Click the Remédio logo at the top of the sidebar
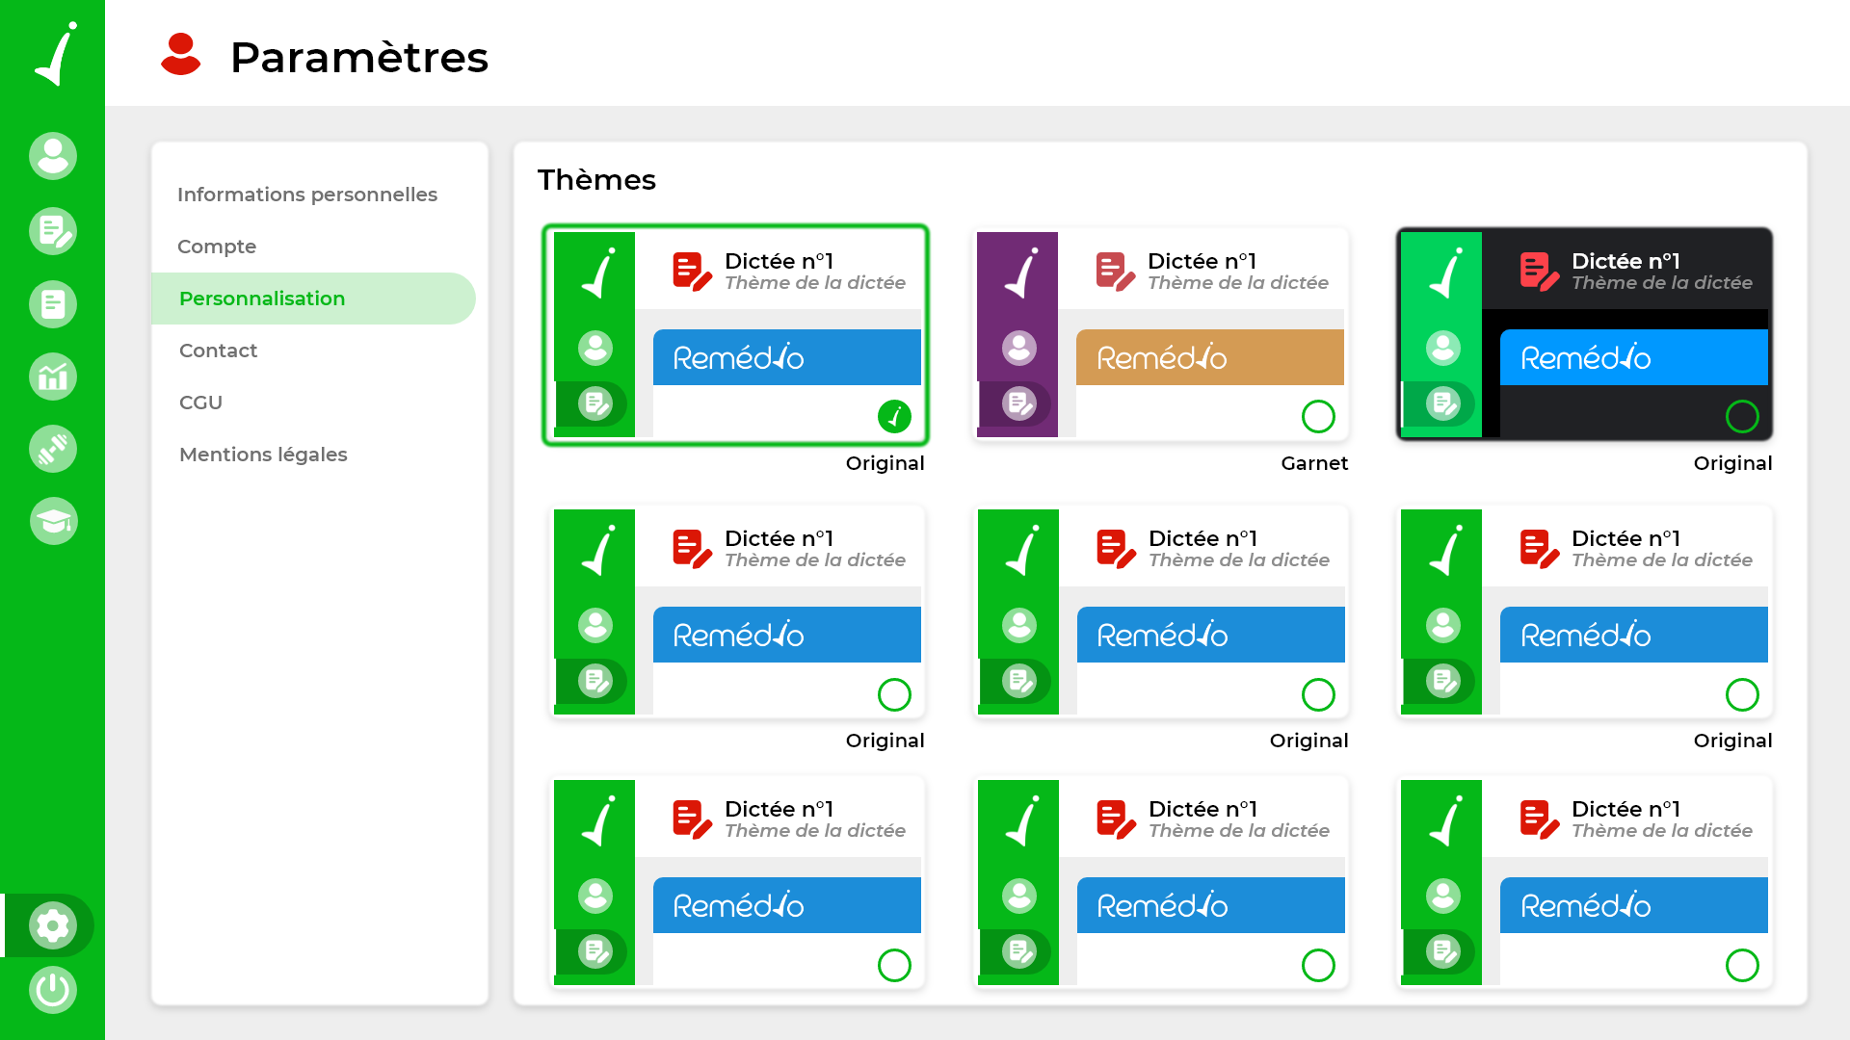This screenshot has width=1850, height=1040. 56,54
